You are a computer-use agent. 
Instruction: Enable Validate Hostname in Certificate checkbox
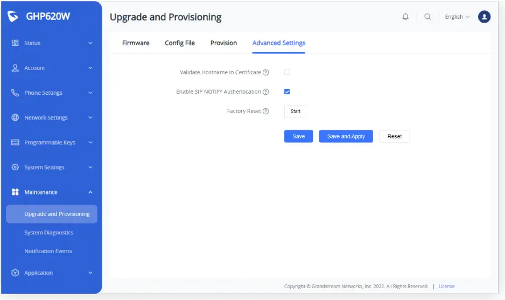287,72
